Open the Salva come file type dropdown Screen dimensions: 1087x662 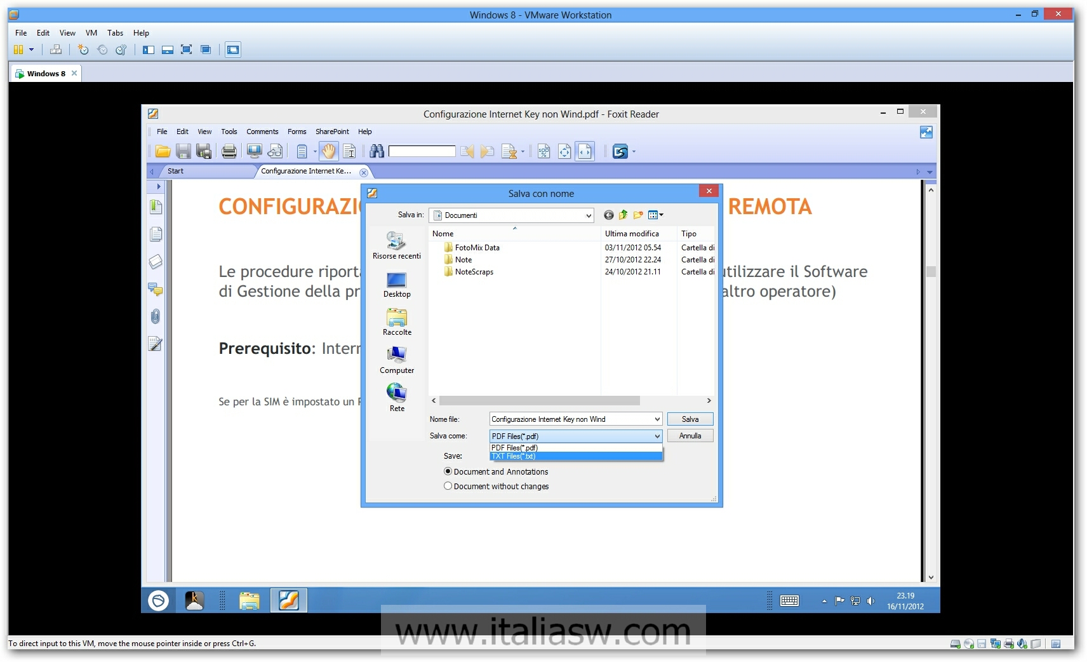(576, 436)
